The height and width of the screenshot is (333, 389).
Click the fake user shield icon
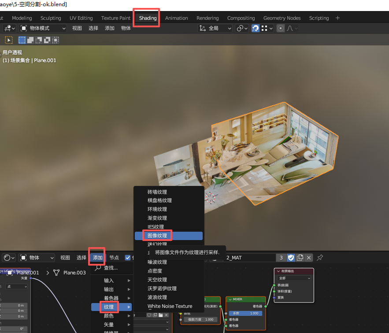click(x=291, y=258)
